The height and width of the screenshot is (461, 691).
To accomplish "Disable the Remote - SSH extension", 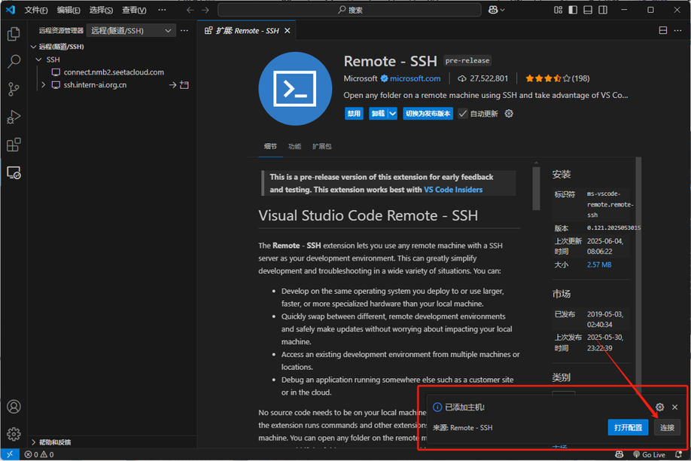I will tap(354, 114).
